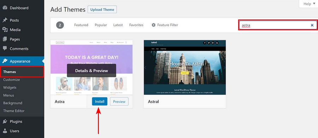This screenshot has width=318, height=138.
Task: Click the Feature Filter gear icon
Action: (154, 25)
